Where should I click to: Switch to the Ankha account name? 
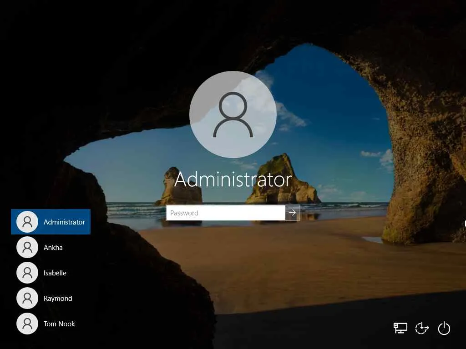(53, 248)
